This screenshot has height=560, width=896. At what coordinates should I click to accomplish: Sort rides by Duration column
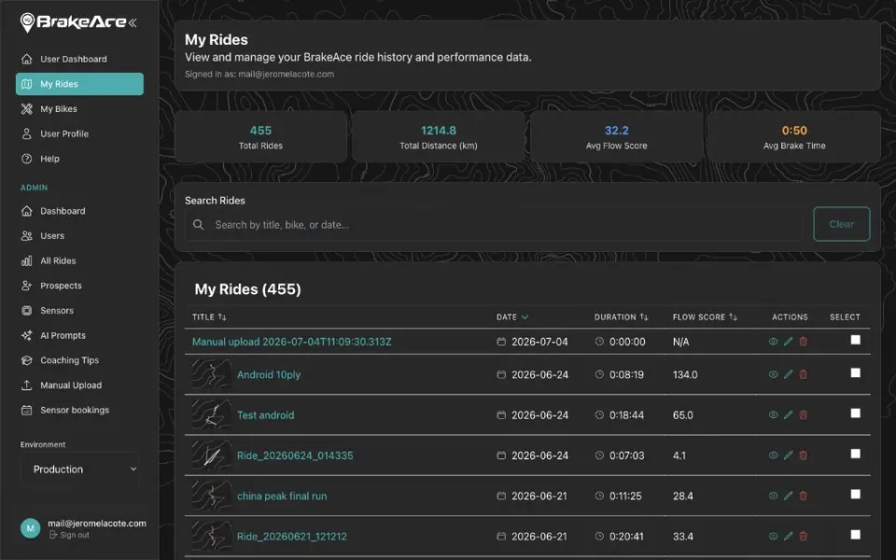[622, 317]
